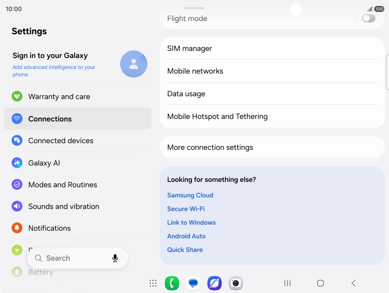389x293 pixels.
Task: Open Modes and Routines settings
Action: pyautogui.click(x=77, y=184)
